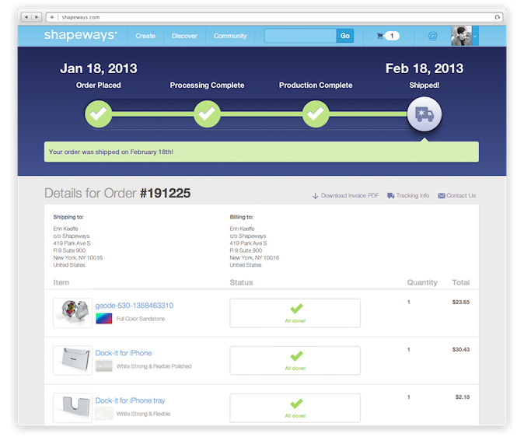Click the tray's White Strong & Flexible swatch
Viewport: 524px width, 437px height.
coord(104,414)
